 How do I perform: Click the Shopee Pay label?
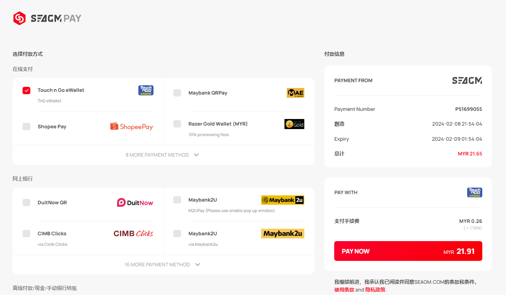[x=52, y=126]
